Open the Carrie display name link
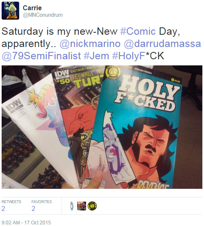This screenshot has height=226, width=204. (x=32, y=8)
